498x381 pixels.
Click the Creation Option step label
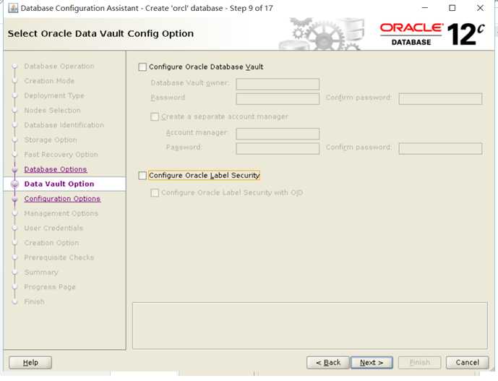coord(51,243)
